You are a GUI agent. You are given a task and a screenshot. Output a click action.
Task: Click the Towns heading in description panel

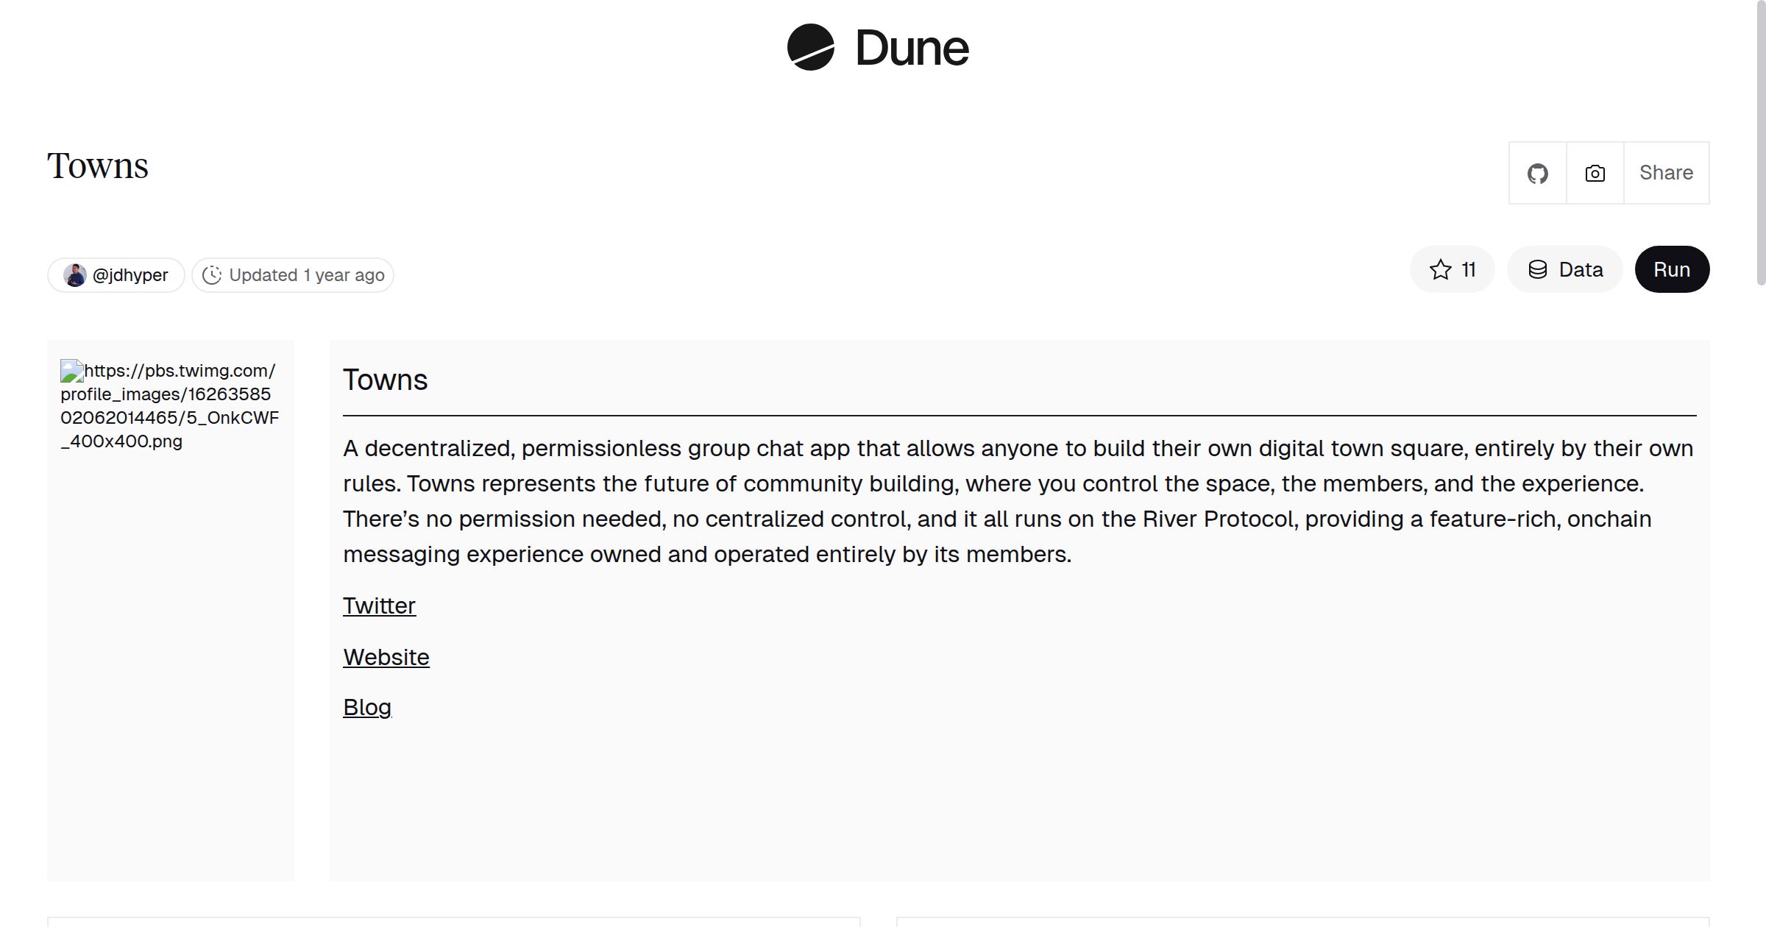[x=385, y=380]
